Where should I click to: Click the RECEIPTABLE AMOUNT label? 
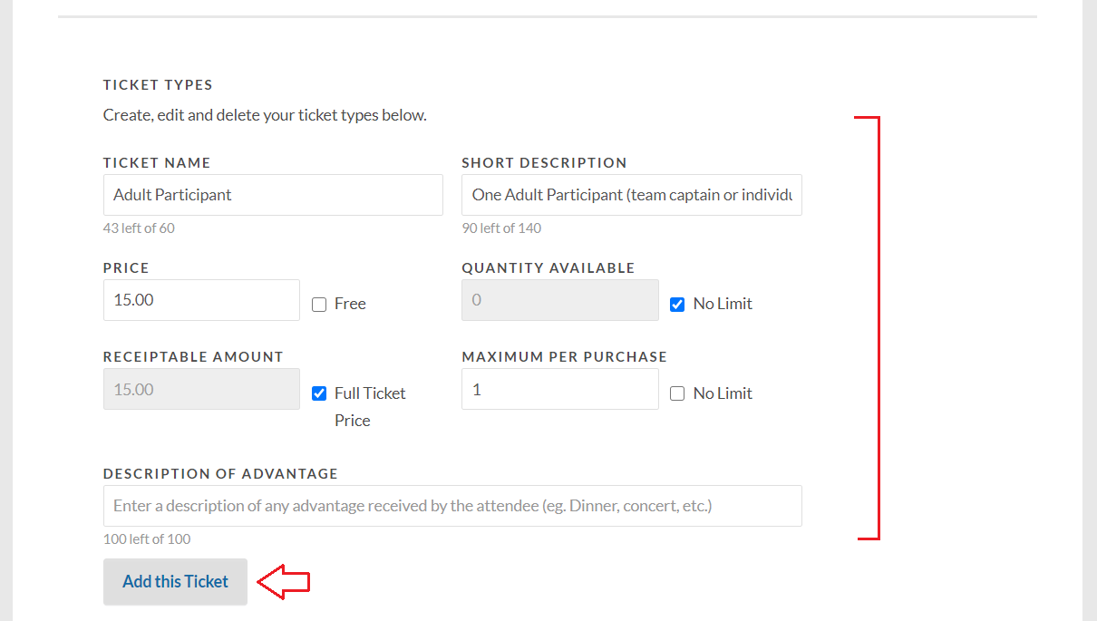193,357
